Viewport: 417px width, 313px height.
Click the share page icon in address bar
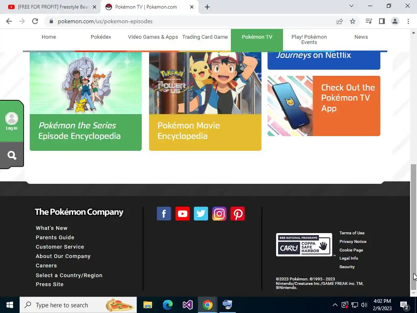click(340, 21)
